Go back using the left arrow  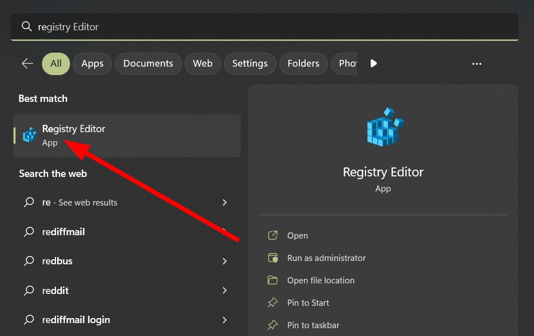[27, 63]
